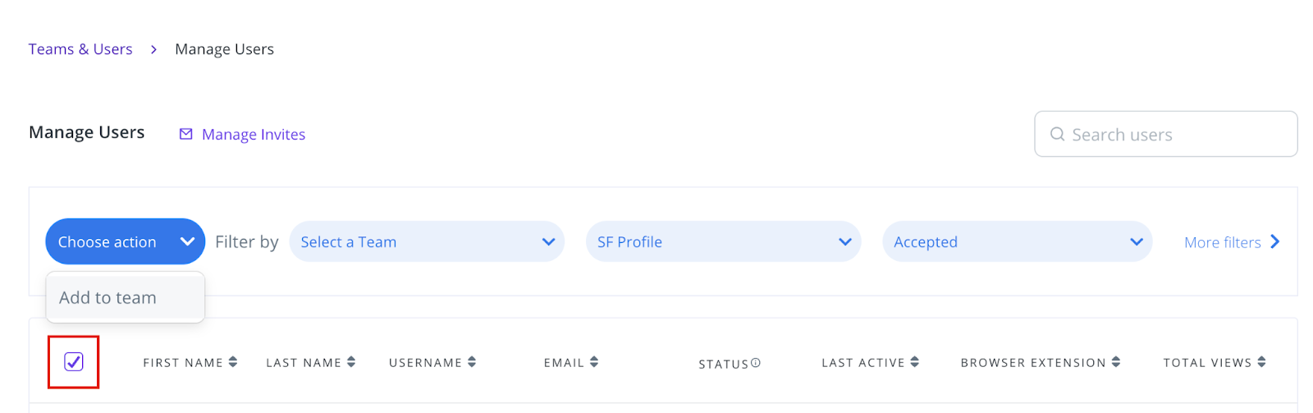Sort by First Name arrows icon
The height and width of the screenshot is (413, 1313).
tap(233, 362)
